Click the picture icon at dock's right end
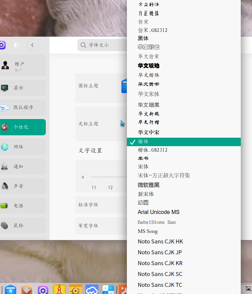Image resolution: width=252 pixels, height=294 pixels. point(248,288)
